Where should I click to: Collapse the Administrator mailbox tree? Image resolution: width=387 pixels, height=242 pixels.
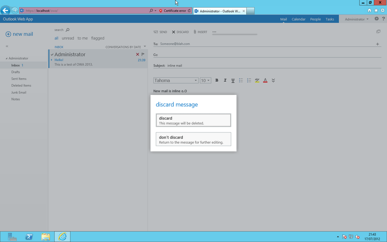(7, 58)
